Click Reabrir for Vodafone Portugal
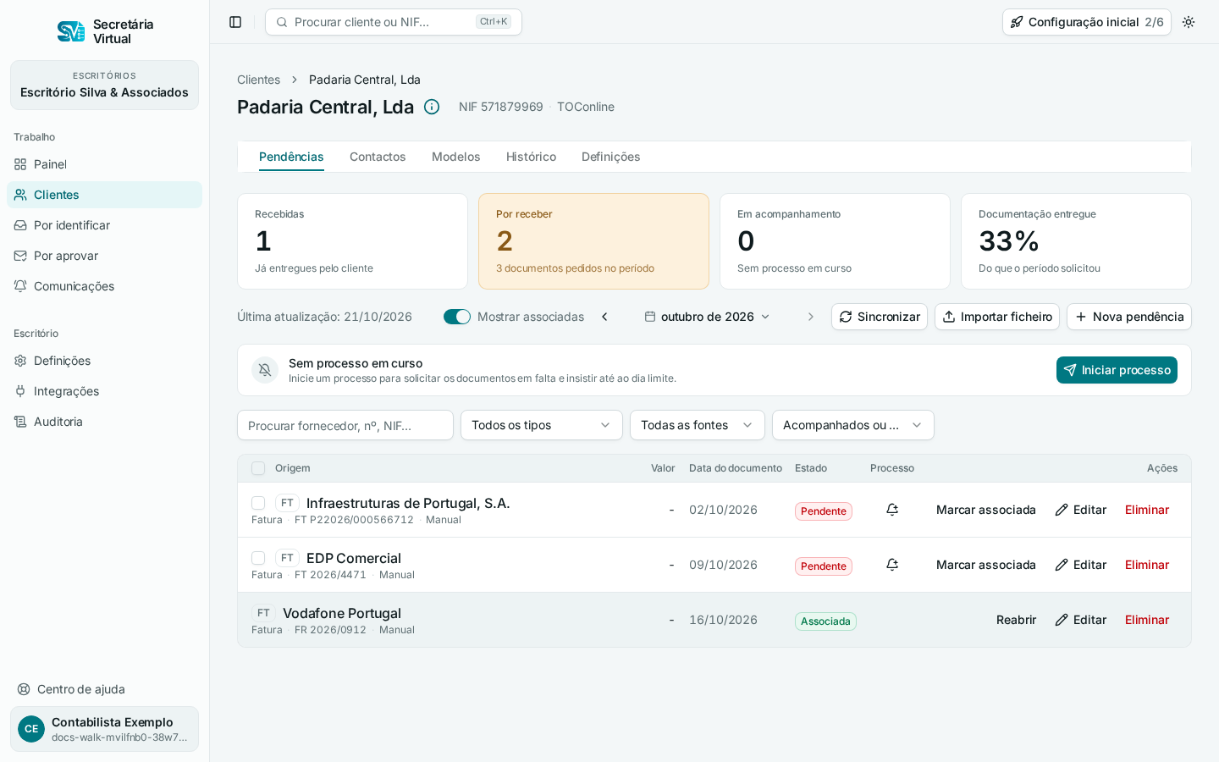The width and height of the screenshot is (1219, 762). point(1016,620)
